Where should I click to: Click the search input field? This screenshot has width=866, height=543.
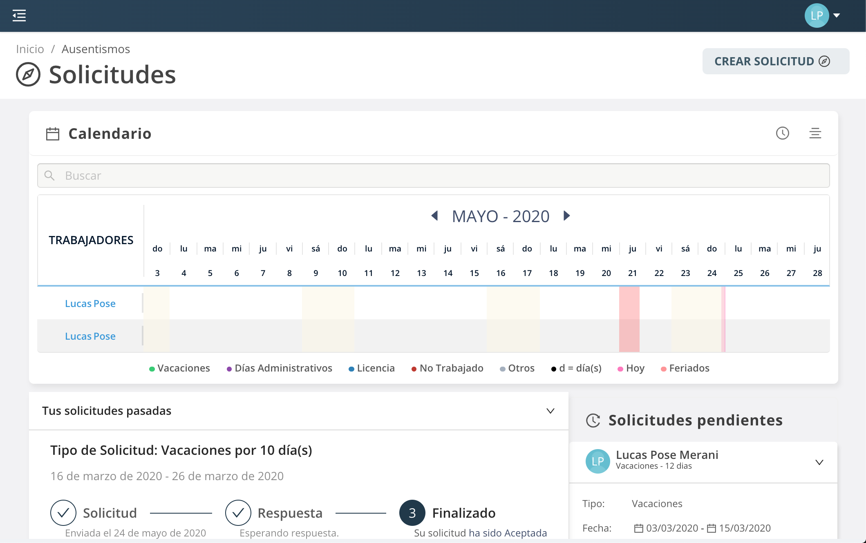coord(434,175)
